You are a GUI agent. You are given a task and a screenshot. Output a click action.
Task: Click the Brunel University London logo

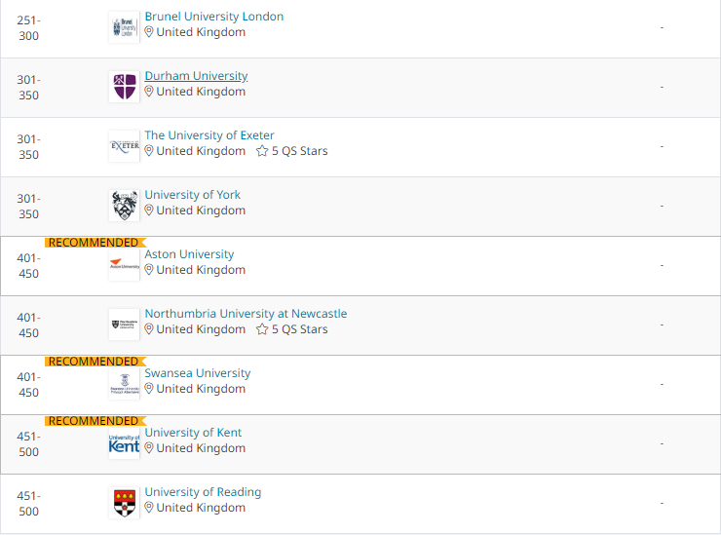[x=124, y=27]
